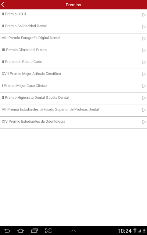Select I Premio Mejor Caso Clínico

(73, 87)
